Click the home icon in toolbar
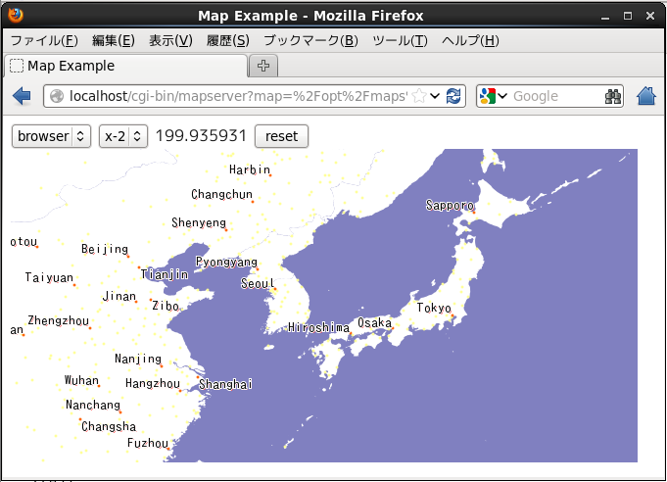The image size is (667, 482). tap(646, 96)
